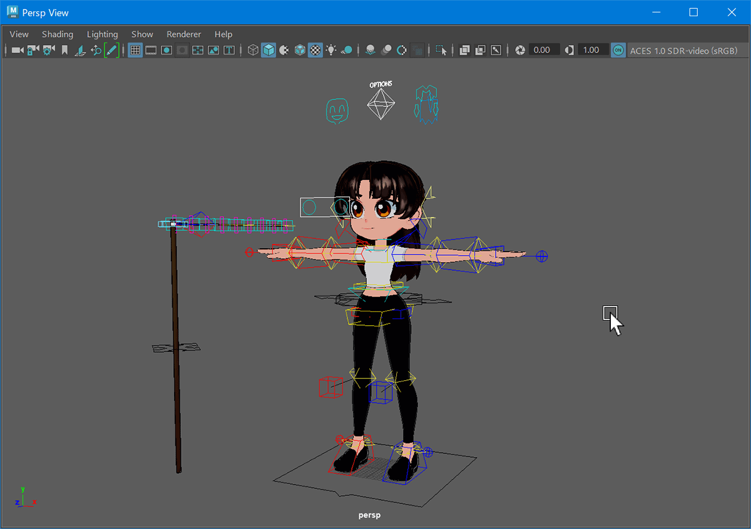Click the gamma value field showing 1.00
This screenshot has height=529, width=751.
pos(593,50)
